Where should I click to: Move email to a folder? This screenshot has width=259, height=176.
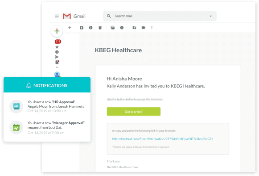[x=135, y=28]
